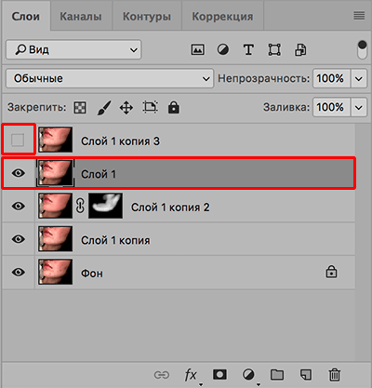The height and width of the screenshot is (388, 372).
Task: Open the fx layer styles menu
Action: tap(191, 375)
